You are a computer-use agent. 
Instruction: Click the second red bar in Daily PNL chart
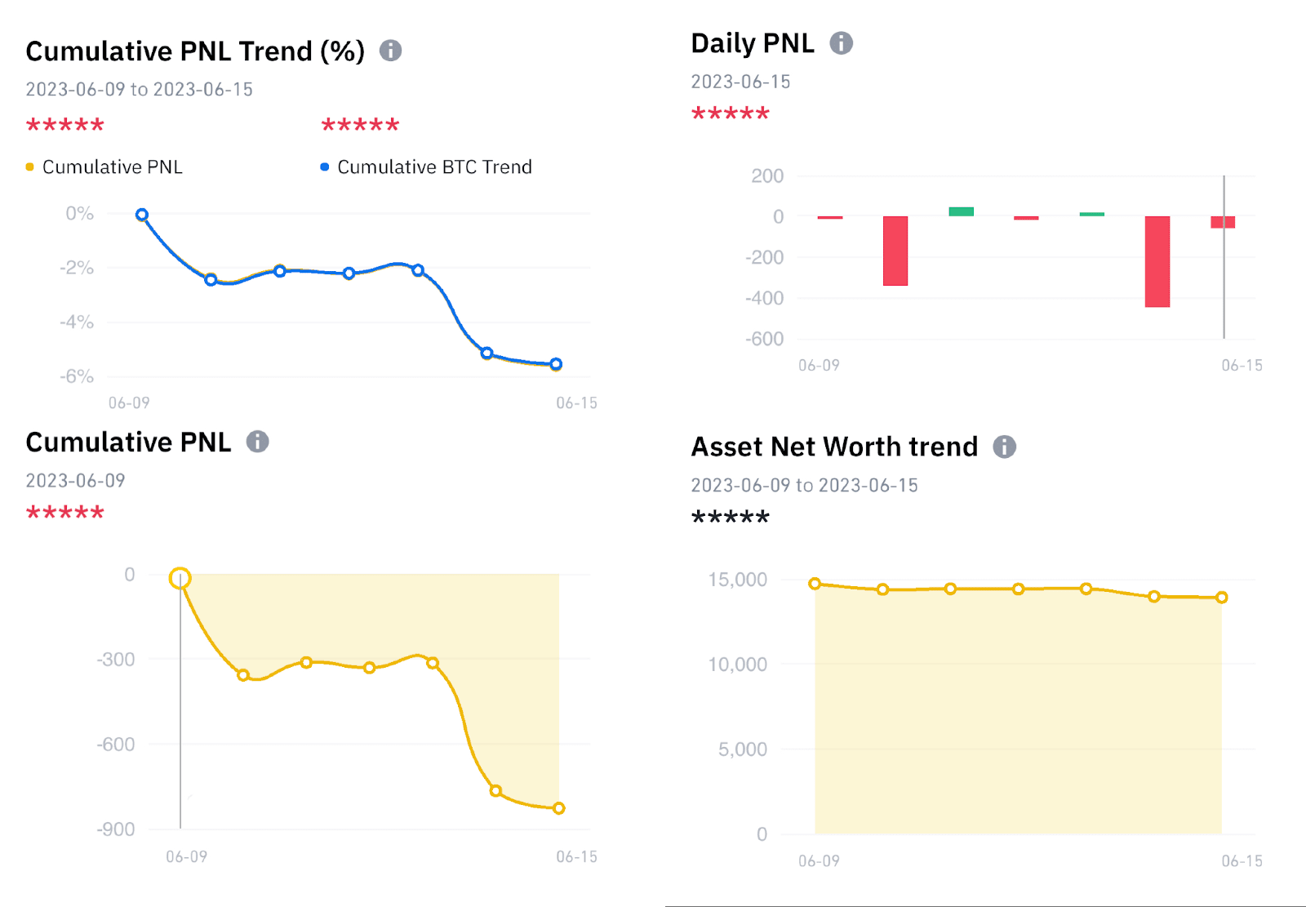(895, 251)
